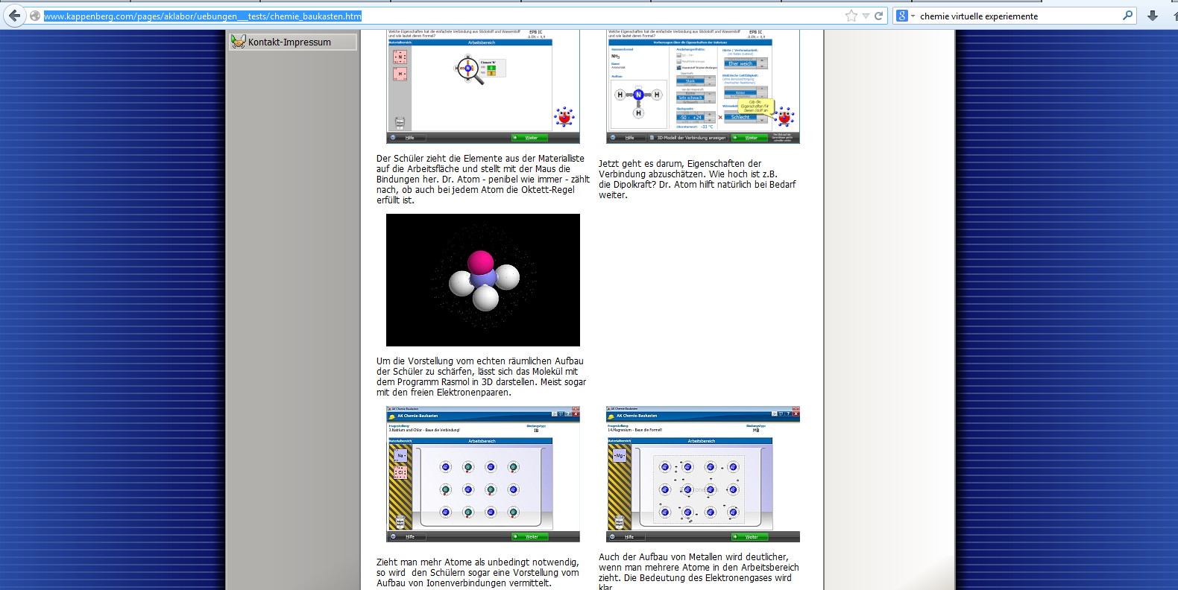The height and width of the screenshot is (590, 1178).
Task: Expand the search engine selector dropdown
Action: tap(913, 16)
